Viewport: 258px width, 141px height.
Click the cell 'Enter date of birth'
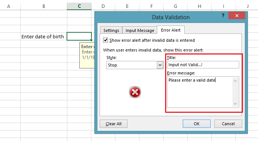44,36
